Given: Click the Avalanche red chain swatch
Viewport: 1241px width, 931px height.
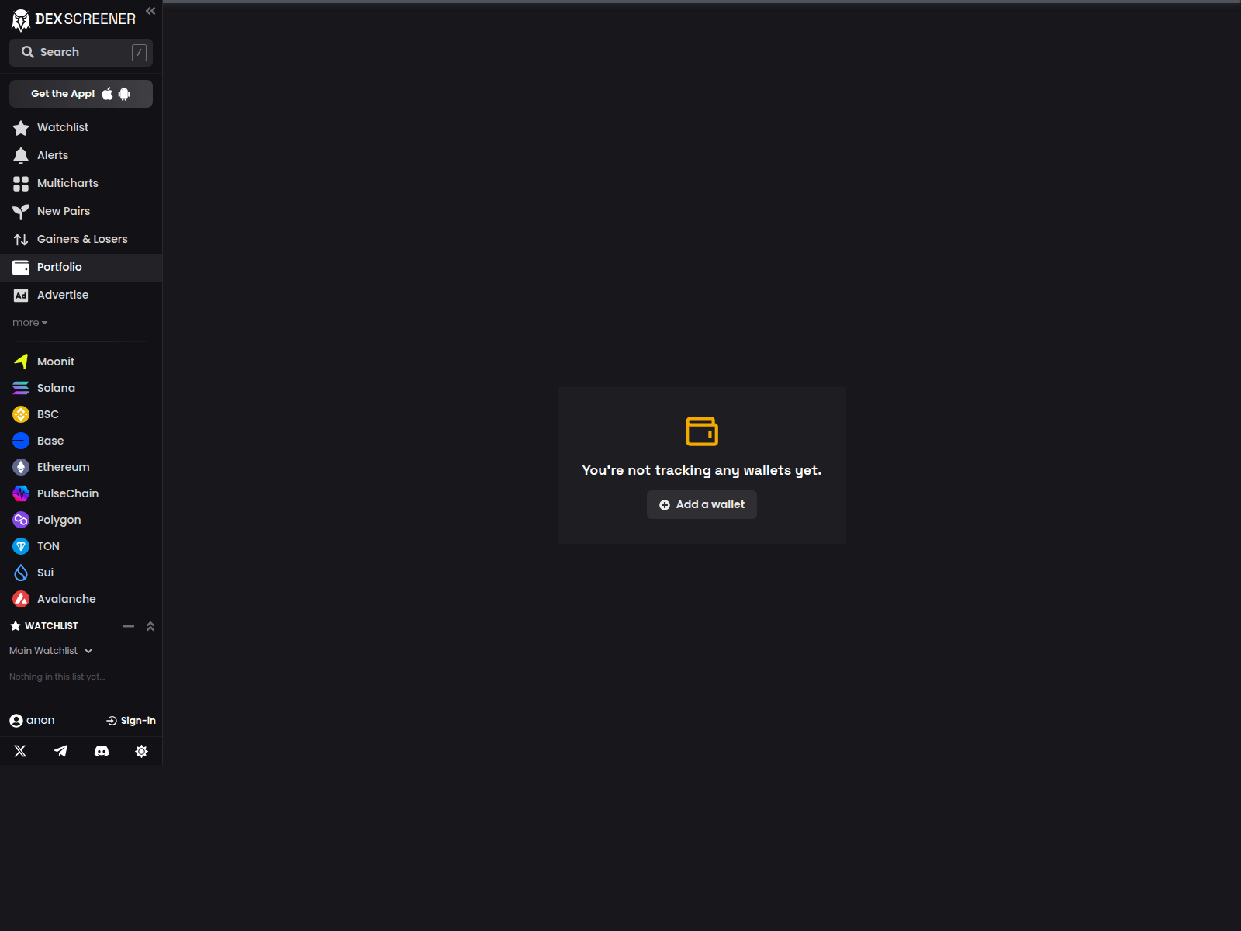Looking at the screenshot, I should 20,598.
